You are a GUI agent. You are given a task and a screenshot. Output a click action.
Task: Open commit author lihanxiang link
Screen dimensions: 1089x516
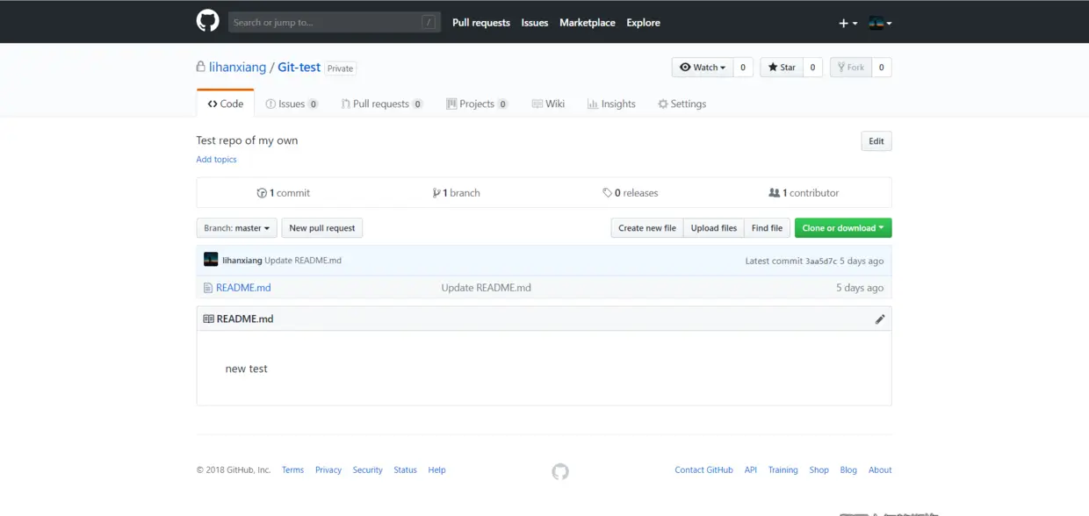242,261
